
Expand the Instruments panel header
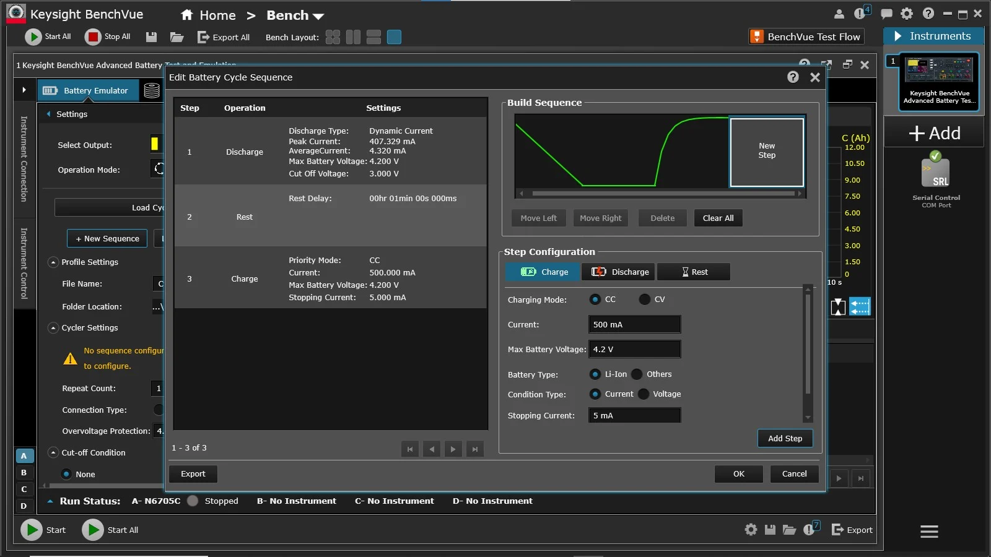(x=933, y=36)
